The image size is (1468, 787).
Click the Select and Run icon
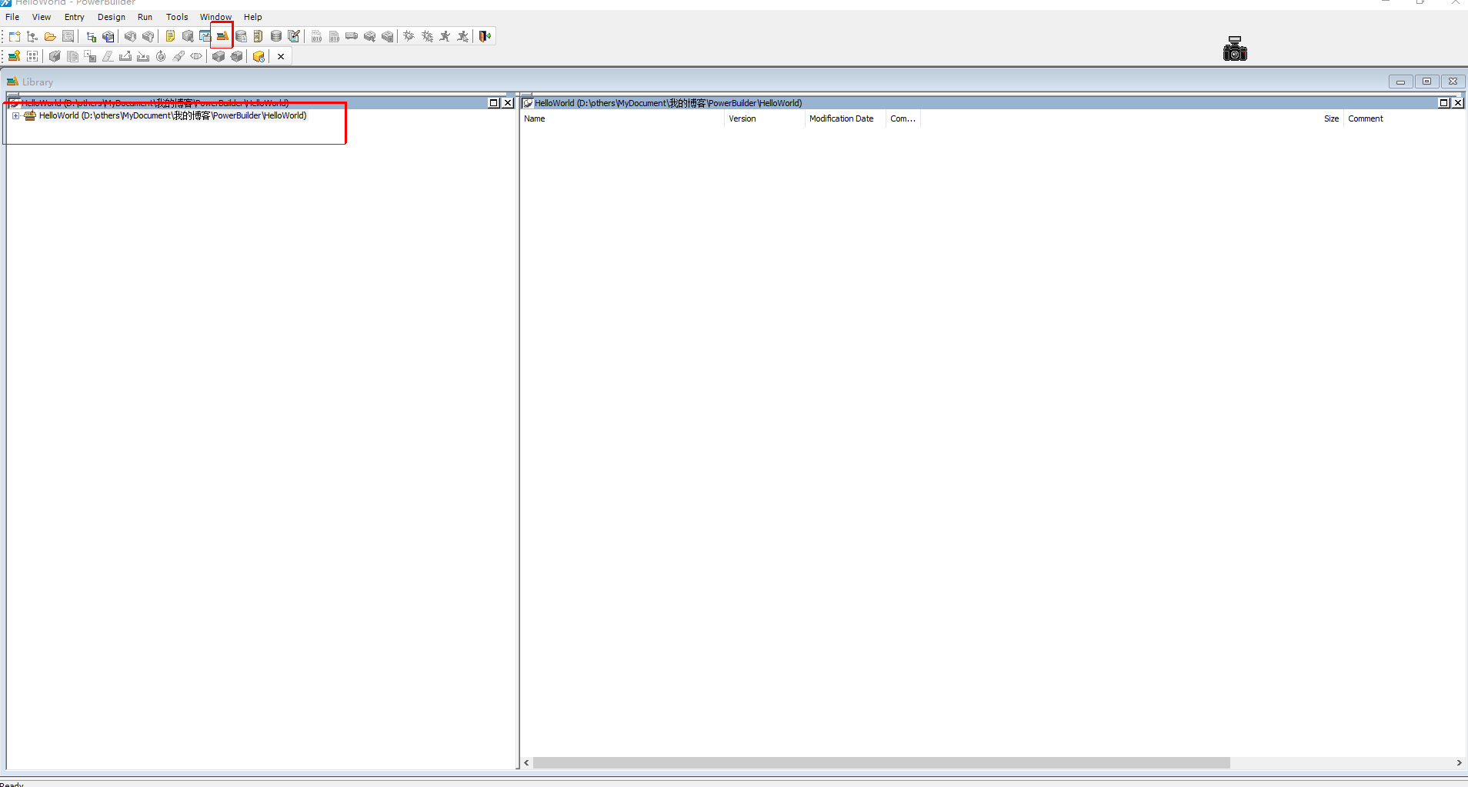point(462,36)
